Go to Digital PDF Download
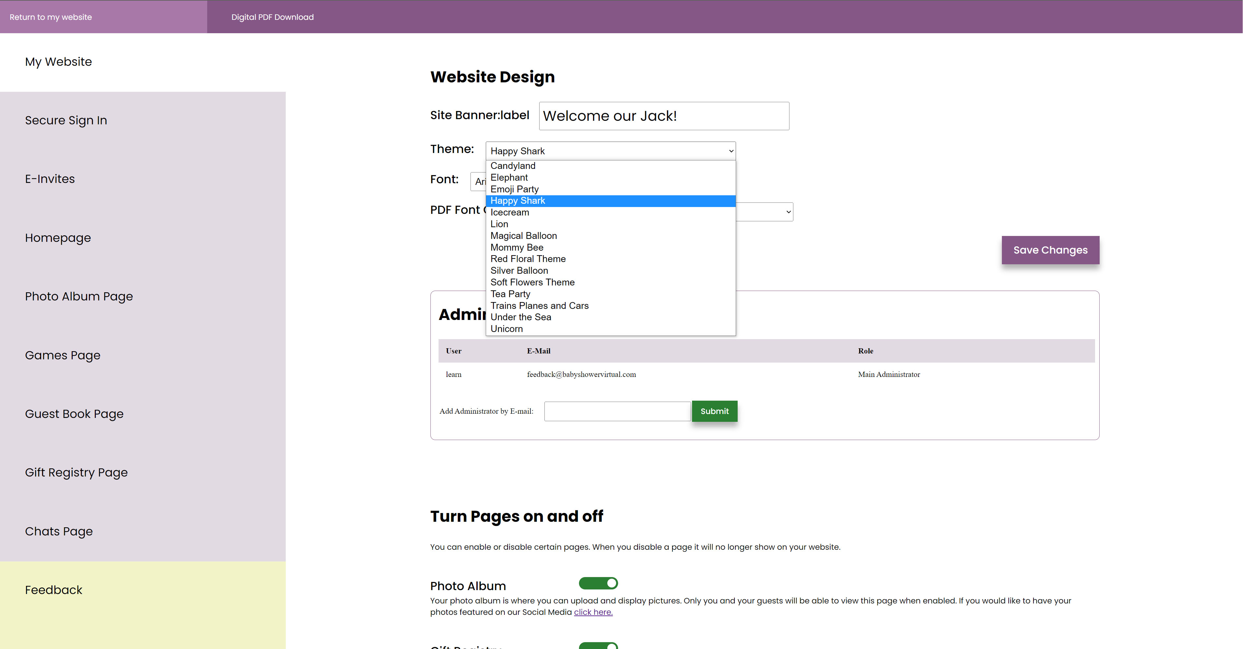The height and width of the screenshot is (649, 1243). (272, 17)
